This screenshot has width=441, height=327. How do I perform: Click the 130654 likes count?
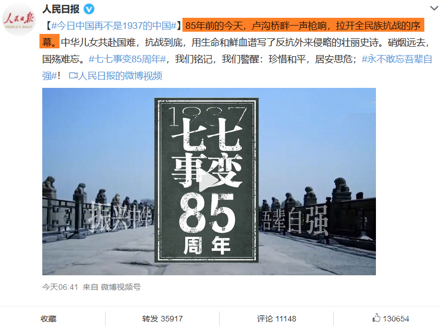(396, 319)
